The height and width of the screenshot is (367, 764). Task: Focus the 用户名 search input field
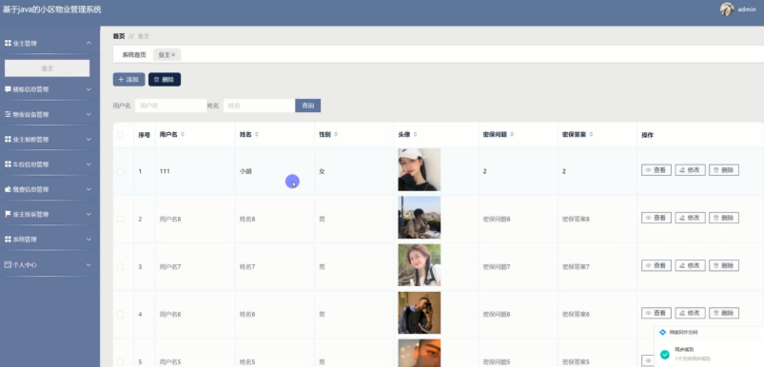coord(171,106)
